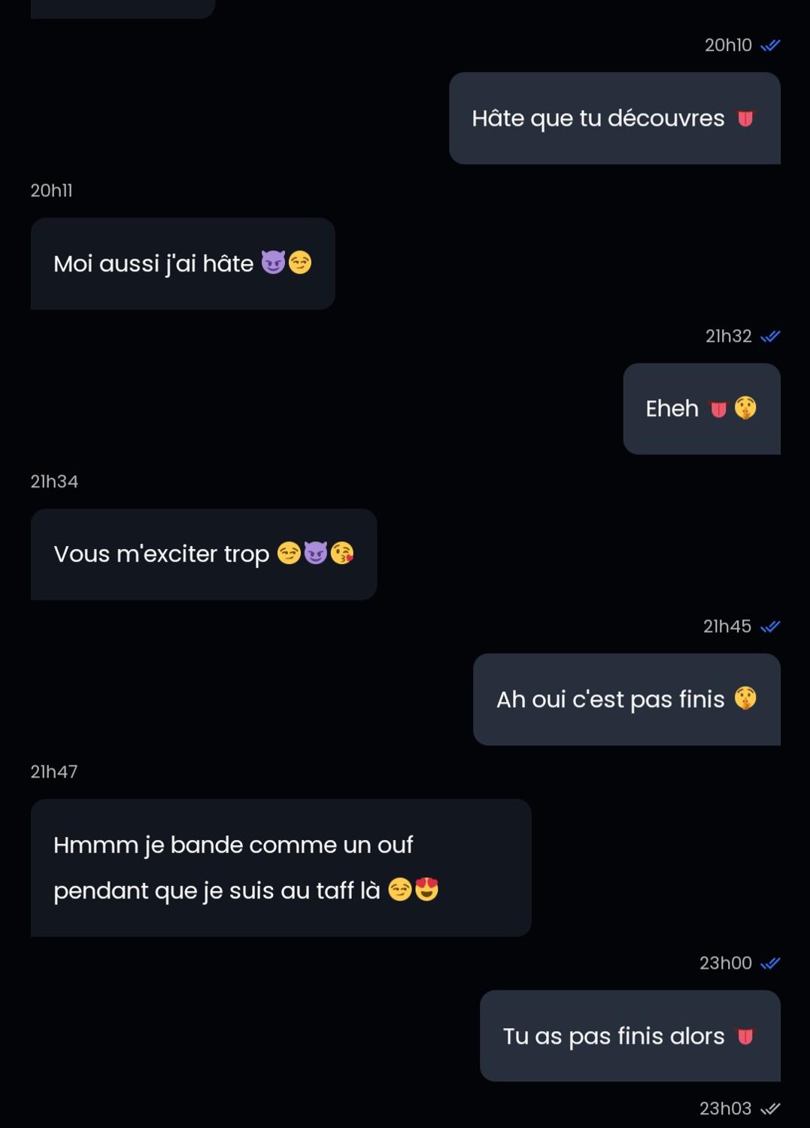The image size is (810, 1128).
Task: Click the partially visible bubble at the top
Action: click(x=123, y=8)
